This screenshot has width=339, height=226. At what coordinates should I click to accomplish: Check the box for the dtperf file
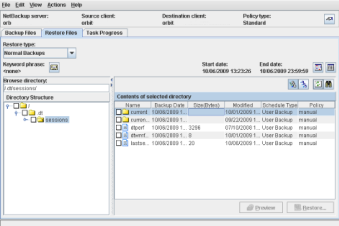[x=118, y=127]
